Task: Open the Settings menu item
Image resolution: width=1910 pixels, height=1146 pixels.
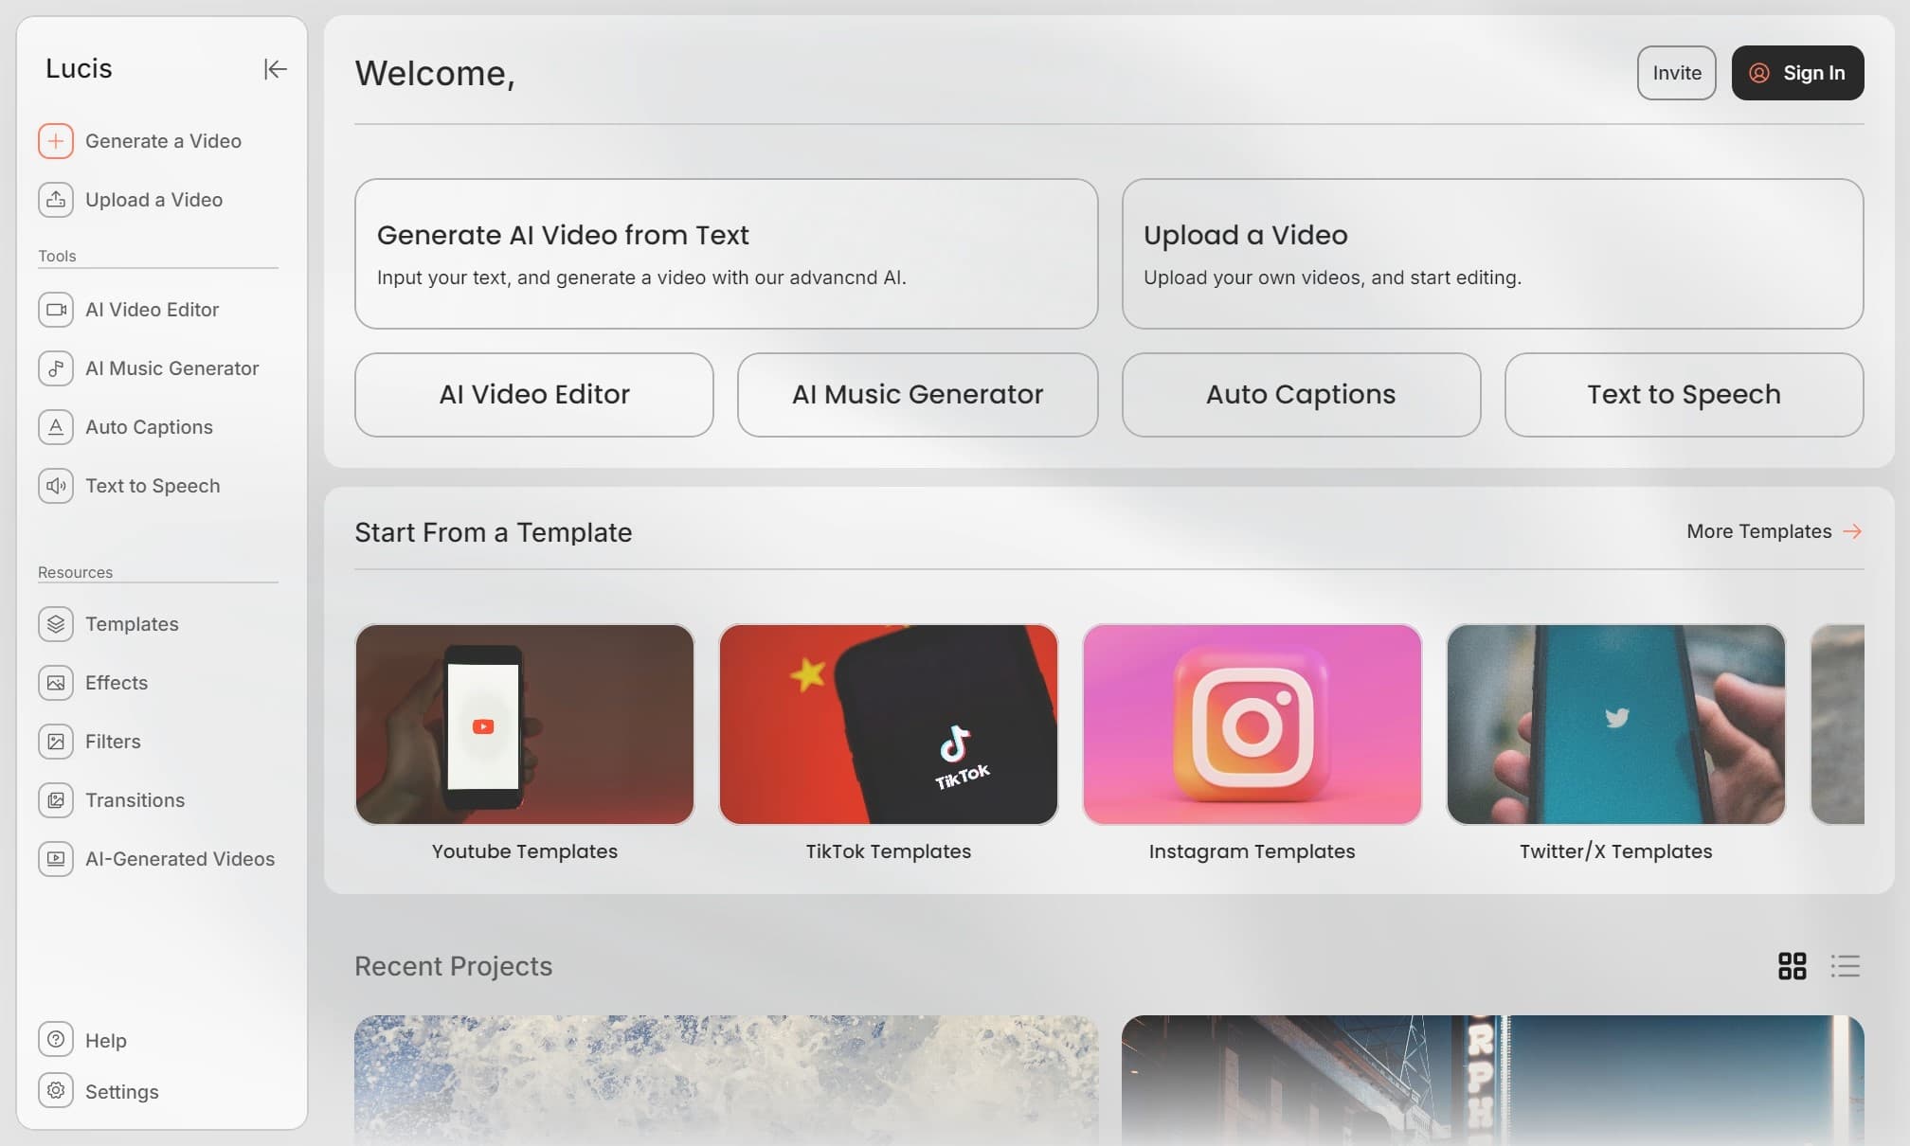Action: (121, 1090)
